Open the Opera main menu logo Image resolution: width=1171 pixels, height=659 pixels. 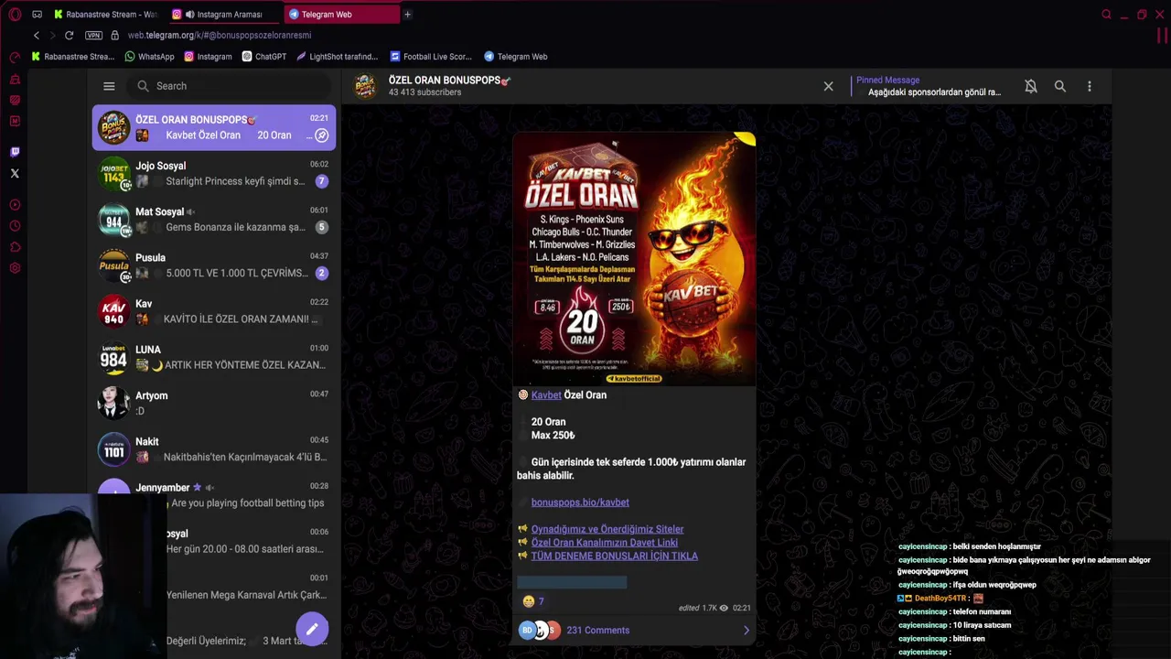(15, 15)
